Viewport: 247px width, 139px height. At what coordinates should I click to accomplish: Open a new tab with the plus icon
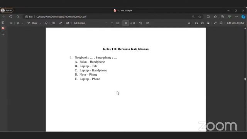3,34
